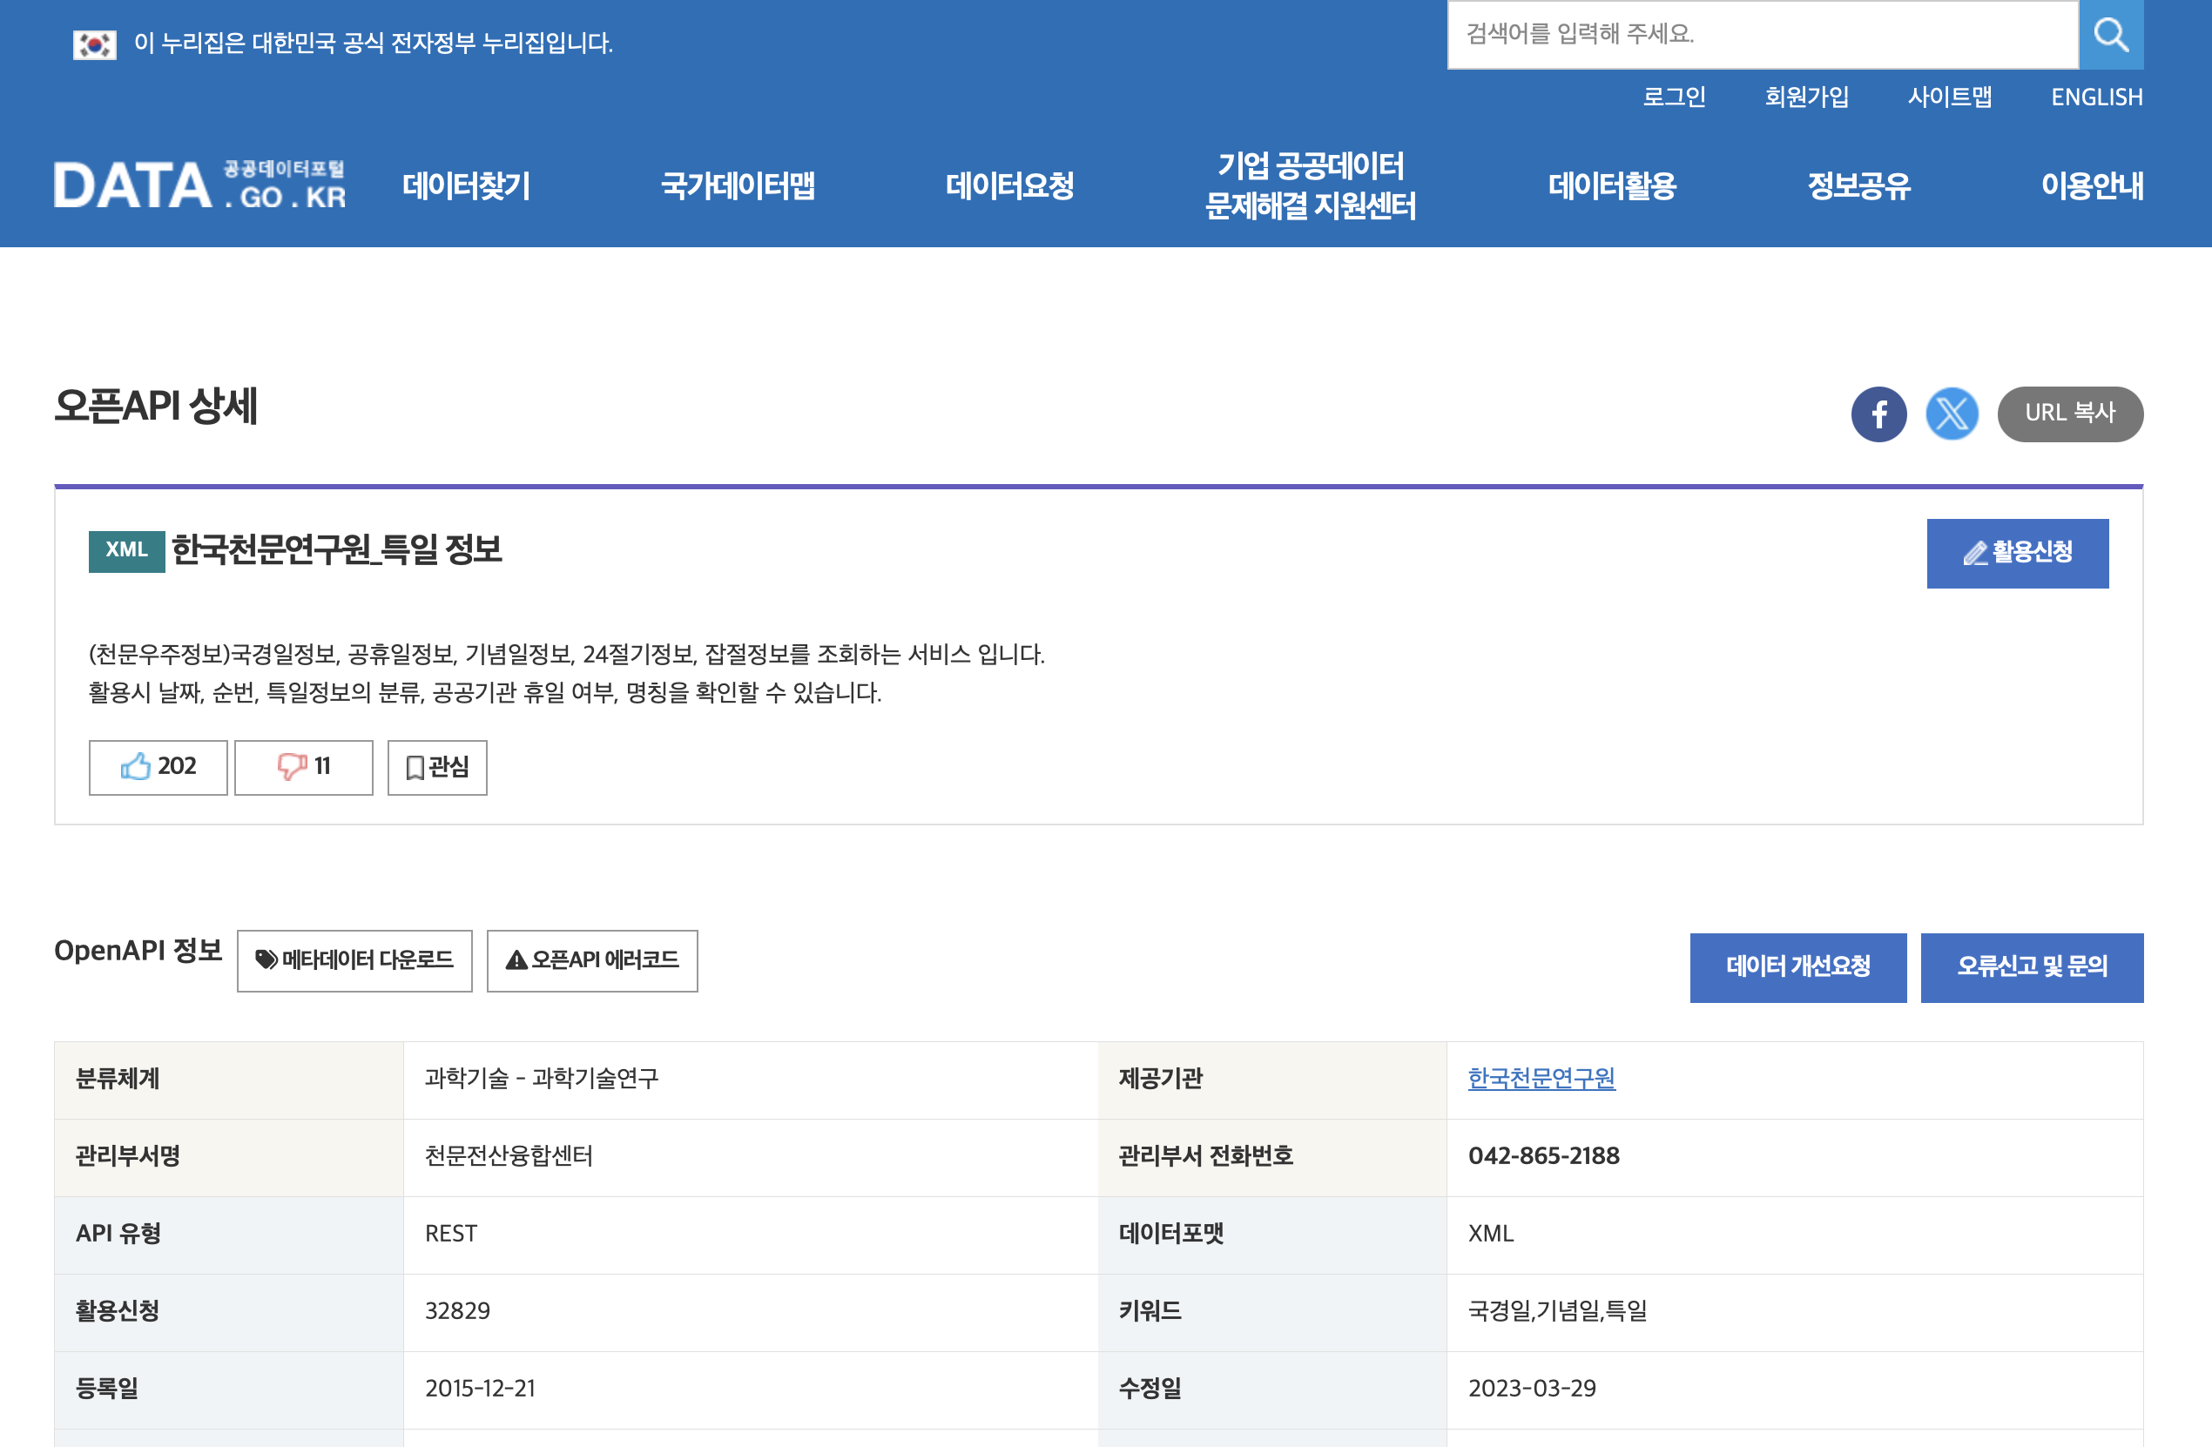Click the search magnifier icon button
The image size is (2212, 1447).
pyautogui.click(x=2111, y=34)
